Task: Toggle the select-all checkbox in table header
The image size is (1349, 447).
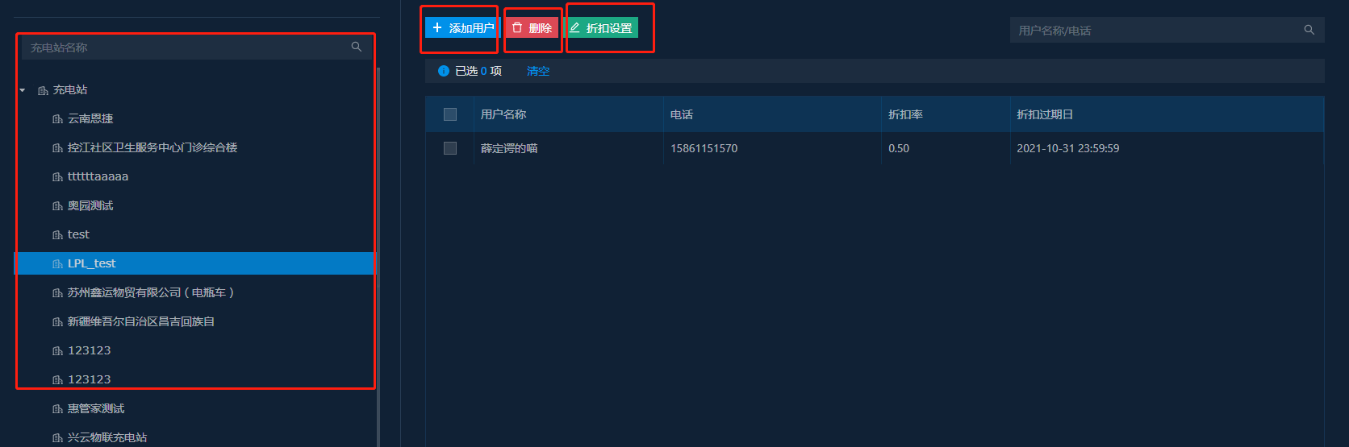Action: (450, 114)
